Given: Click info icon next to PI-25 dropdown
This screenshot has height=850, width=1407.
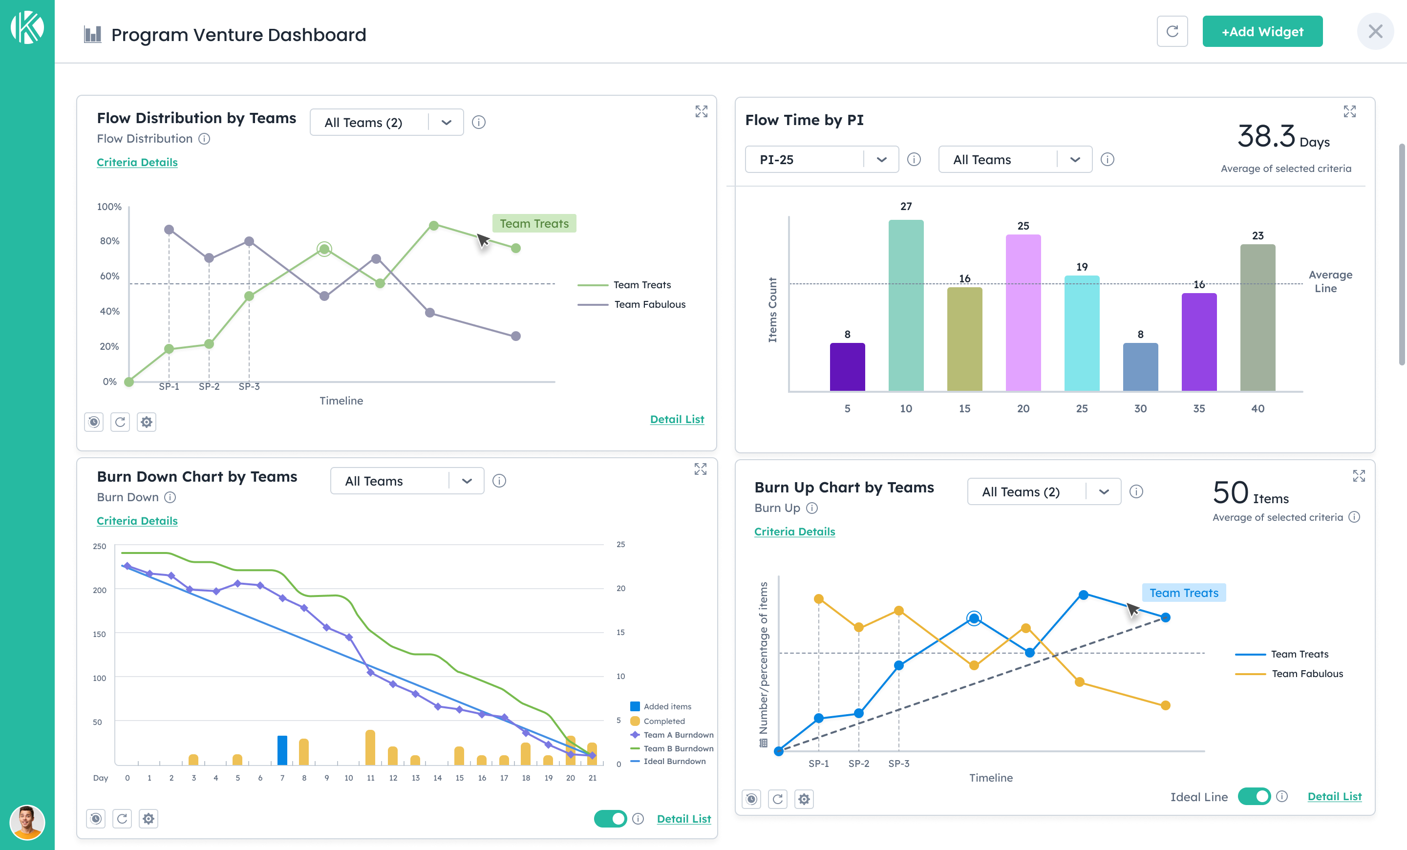Looking at the screenshot, I should 914,159.
